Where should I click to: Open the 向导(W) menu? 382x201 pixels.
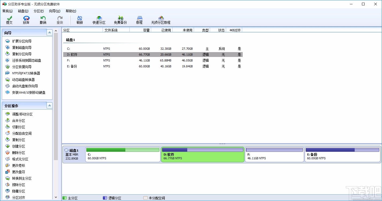55,11
